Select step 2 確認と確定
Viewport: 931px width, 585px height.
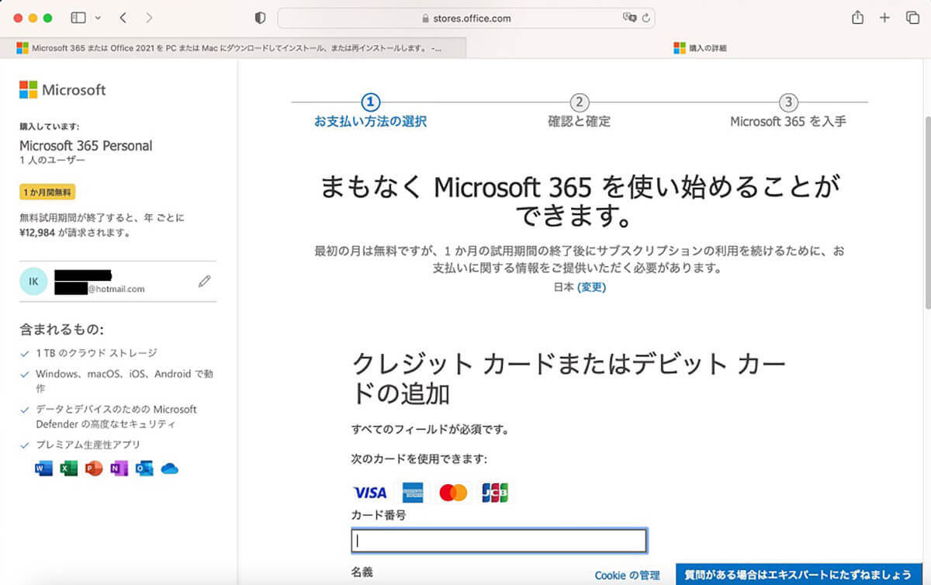(579, 112)
